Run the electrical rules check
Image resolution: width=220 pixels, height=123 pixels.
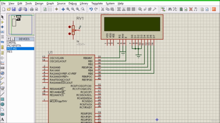[x=207, y=9]
